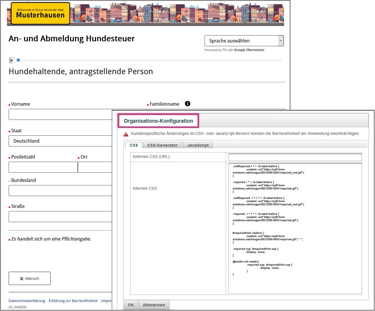Switch to the CSS-Generator tab

point(162,145)
